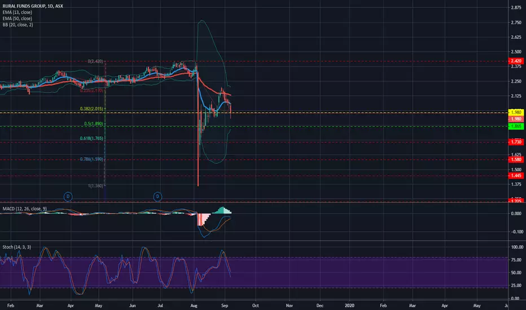Click the RURAL FUNDS GROUP symbol title

tap(33, 6)
